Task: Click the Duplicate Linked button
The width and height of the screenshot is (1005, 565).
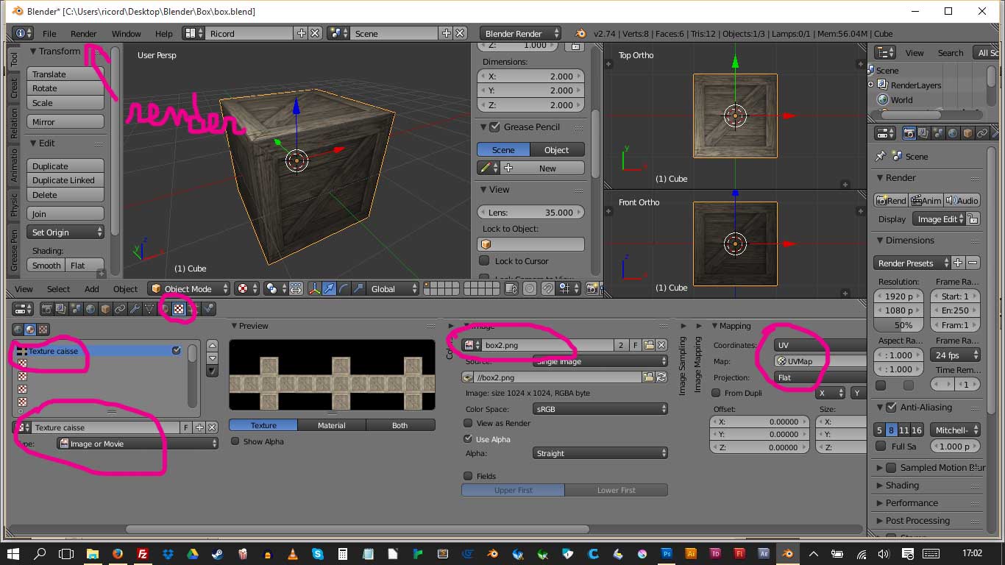Action: [x=65, y=180]
